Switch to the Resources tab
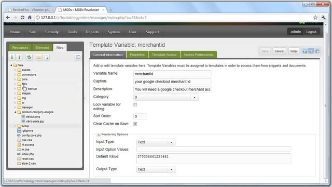The height and width of the screenshot is (187, 332). (20, 48)
